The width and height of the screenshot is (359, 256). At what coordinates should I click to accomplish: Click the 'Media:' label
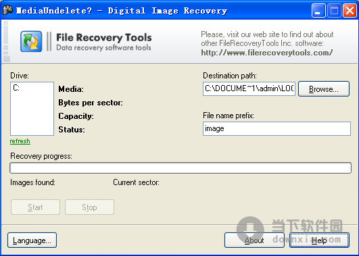pyautogui.click(x=71, y=89)
